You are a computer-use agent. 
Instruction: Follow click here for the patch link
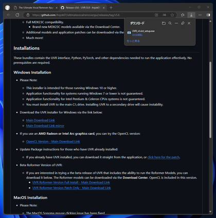point(164,157)
